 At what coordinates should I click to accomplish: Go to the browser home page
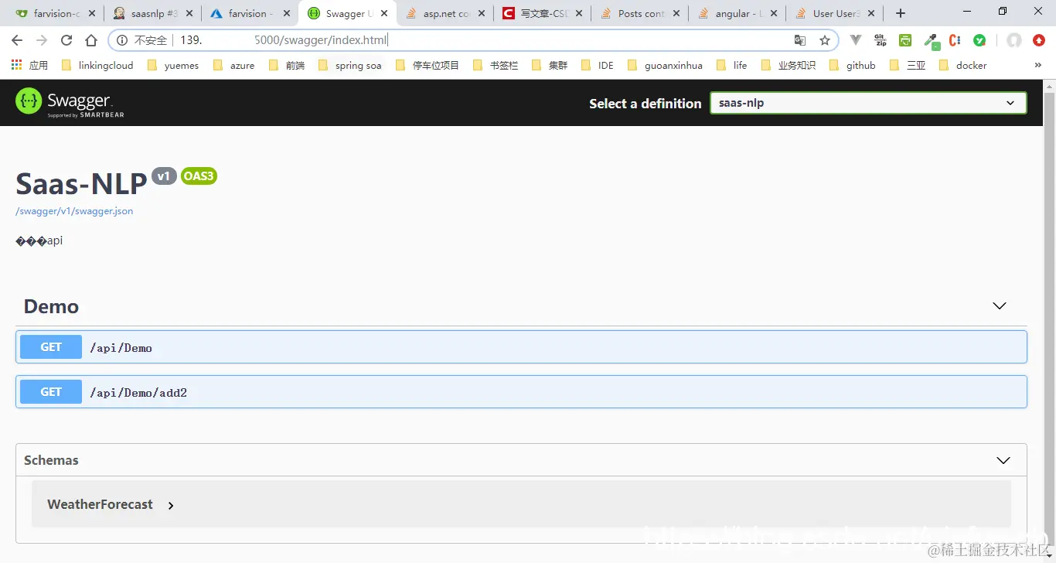tap(91, 40)
